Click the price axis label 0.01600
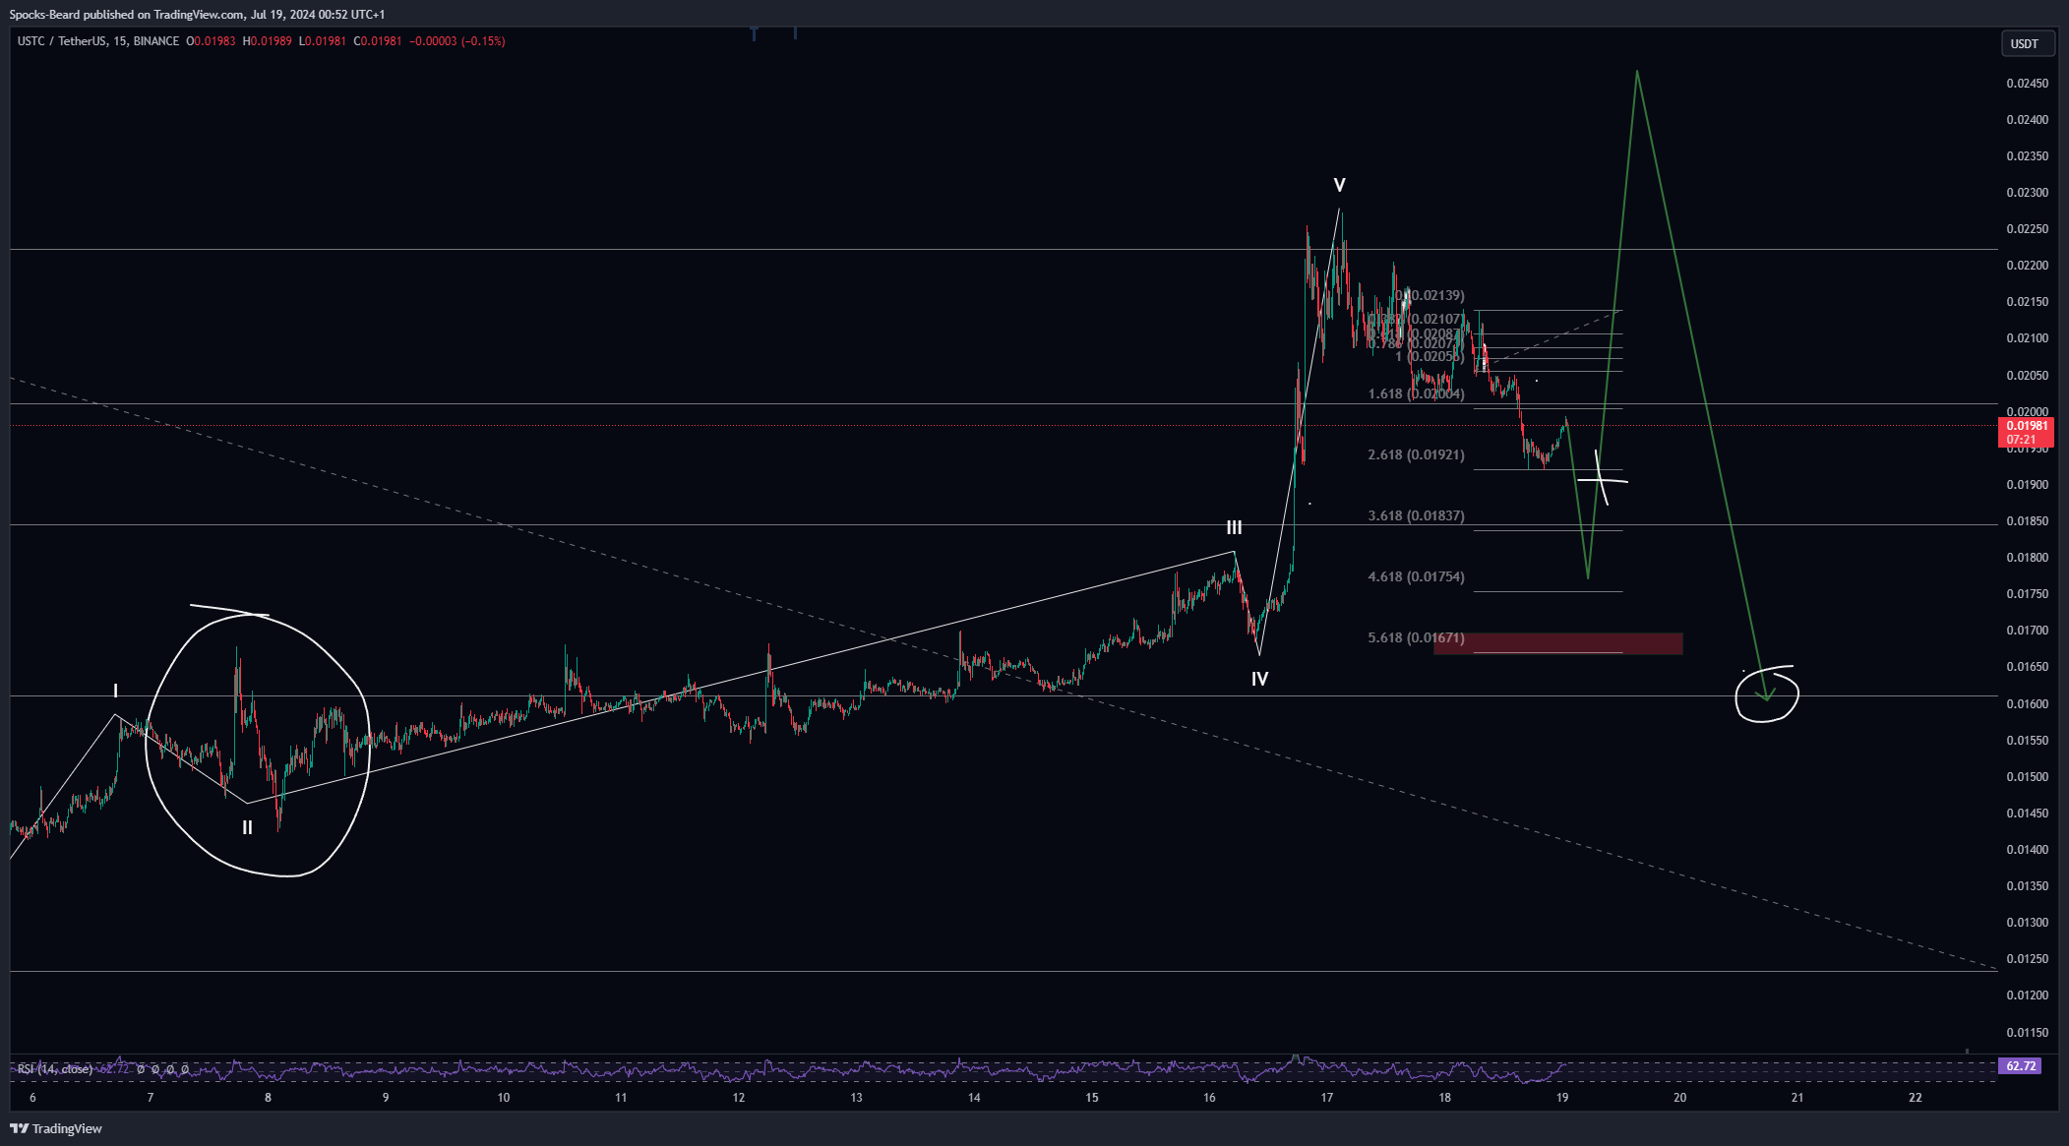The height and width of the screenshot is (1146, 2069). pyautogui.click(x=2028, y=704)
